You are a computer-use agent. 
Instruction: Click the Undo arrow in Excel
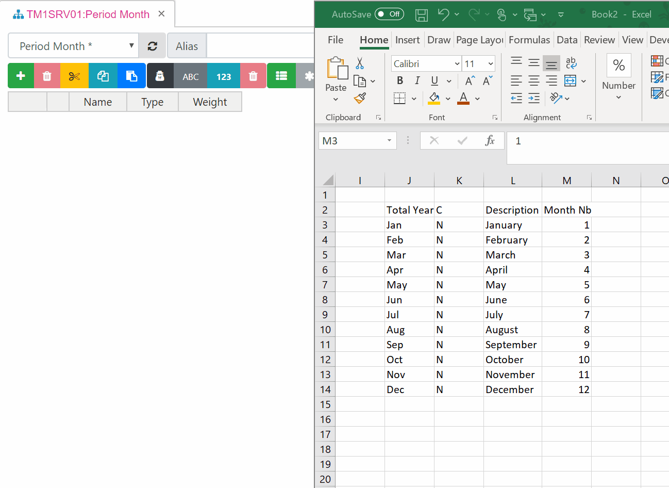(443, 14)
